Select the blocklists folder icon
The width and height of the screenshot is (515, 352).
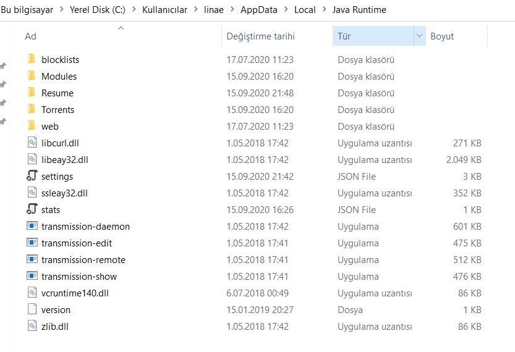(x=32, y=59)
